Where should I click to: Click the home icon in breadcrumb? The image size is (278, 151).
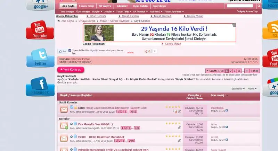59,21
